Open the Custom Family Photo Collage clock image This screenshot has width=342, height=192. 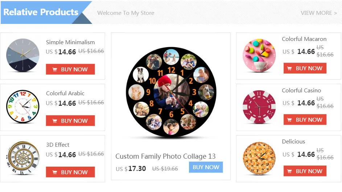(171, 91)
